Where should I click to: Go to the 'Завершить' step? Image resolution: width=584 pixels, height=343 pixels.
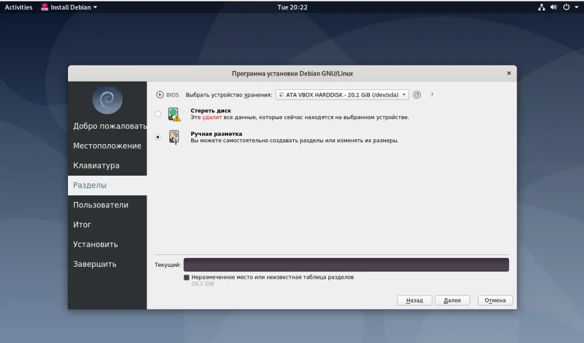click(x=107, y=264)
